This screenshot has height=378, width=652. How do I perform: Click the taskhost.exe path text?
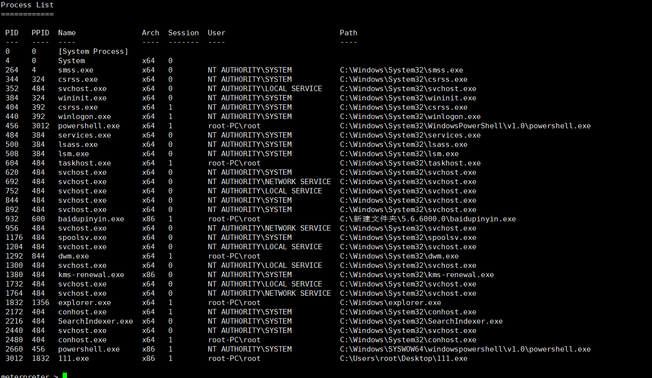(x=410, y=163)
